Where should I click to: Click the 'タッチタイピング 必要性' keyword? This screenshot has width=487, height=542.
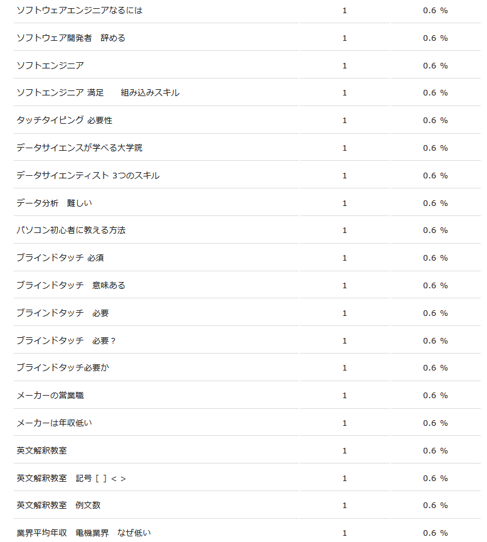click(x=64, y=121)
